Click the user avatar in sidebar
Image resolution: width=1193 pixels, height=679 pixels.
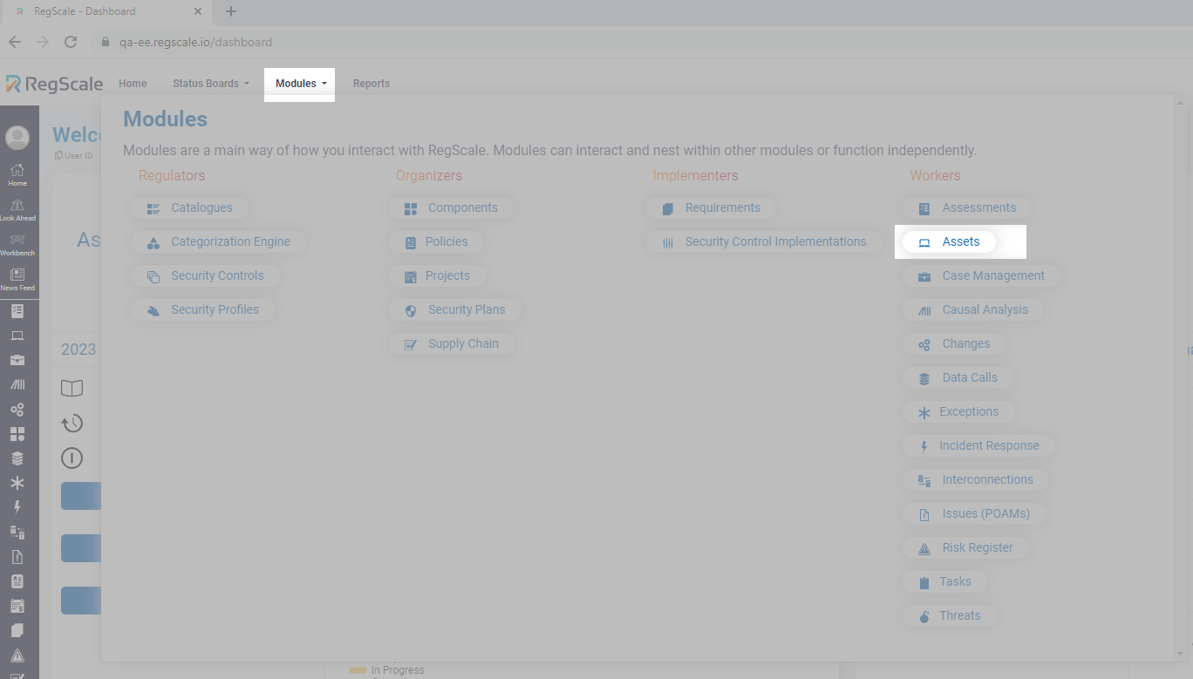17,138
